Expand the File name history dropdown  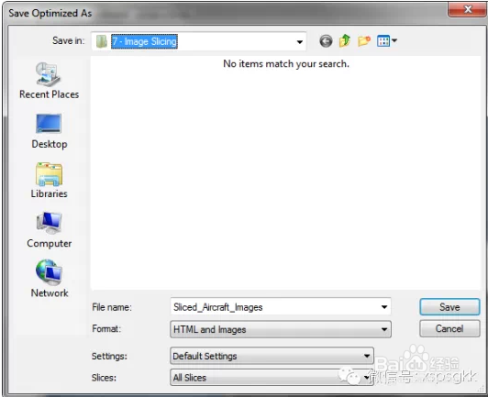(384, 307)
